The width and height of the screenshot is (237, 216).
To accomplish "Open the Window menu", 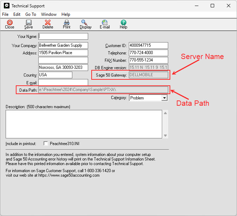I will [49, 14].
